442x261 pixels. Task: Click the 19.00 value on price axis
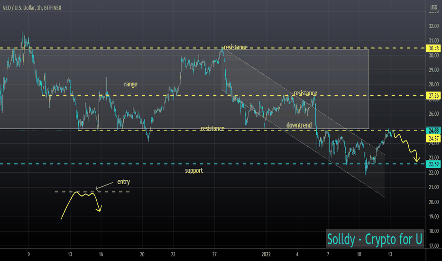434,217
